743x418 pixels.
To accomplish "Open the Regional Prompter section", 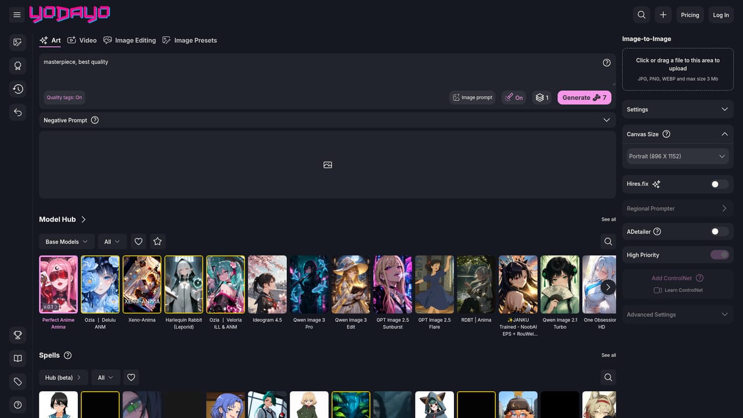I will [x=677, y=208].
